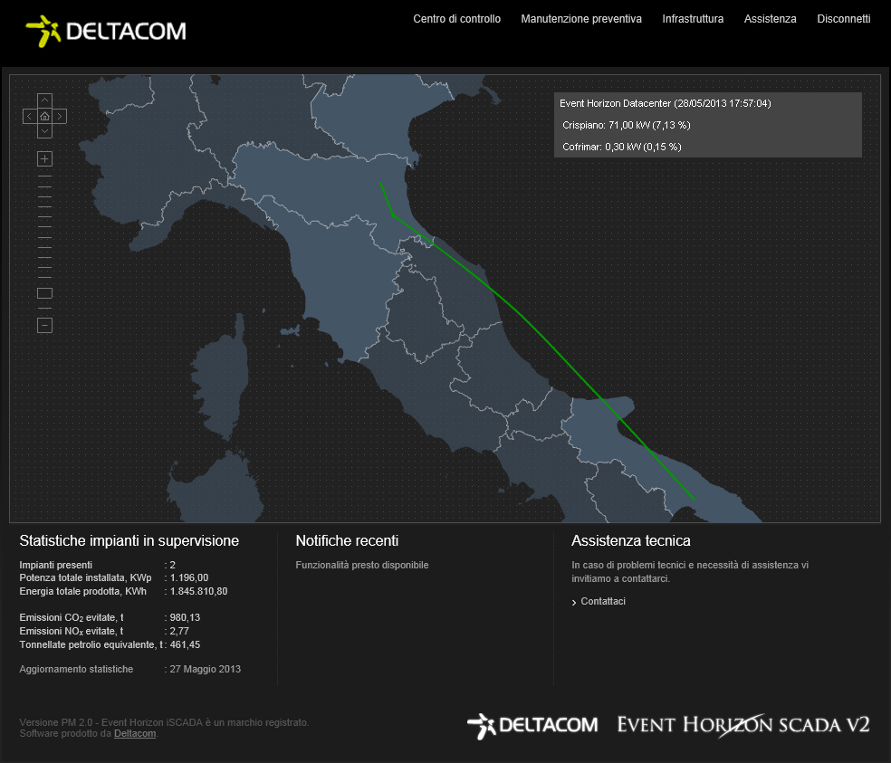Open the Centro di controllo menu

(457, 19)
